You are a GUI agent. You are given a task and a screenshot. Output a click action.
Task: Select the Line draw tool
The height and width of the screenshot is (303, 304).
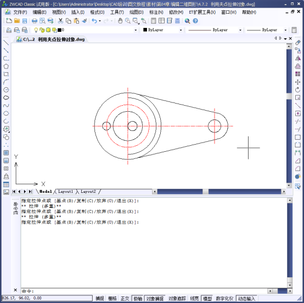[6, 42]
